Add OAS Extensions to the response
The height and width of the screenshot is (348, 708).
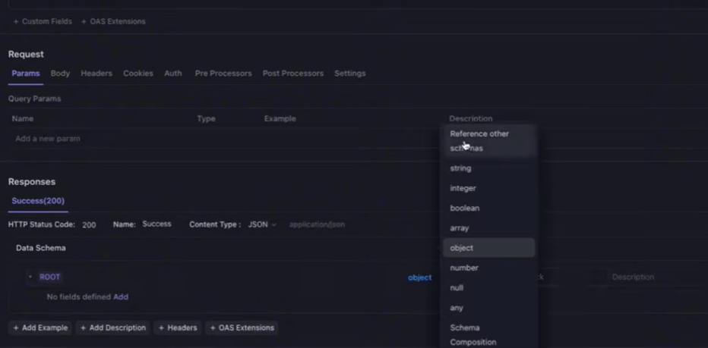[x=242, y=328]
